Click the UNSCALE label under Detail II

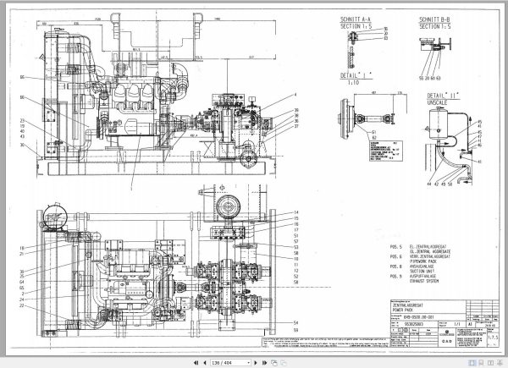click(x=437, y=102)
